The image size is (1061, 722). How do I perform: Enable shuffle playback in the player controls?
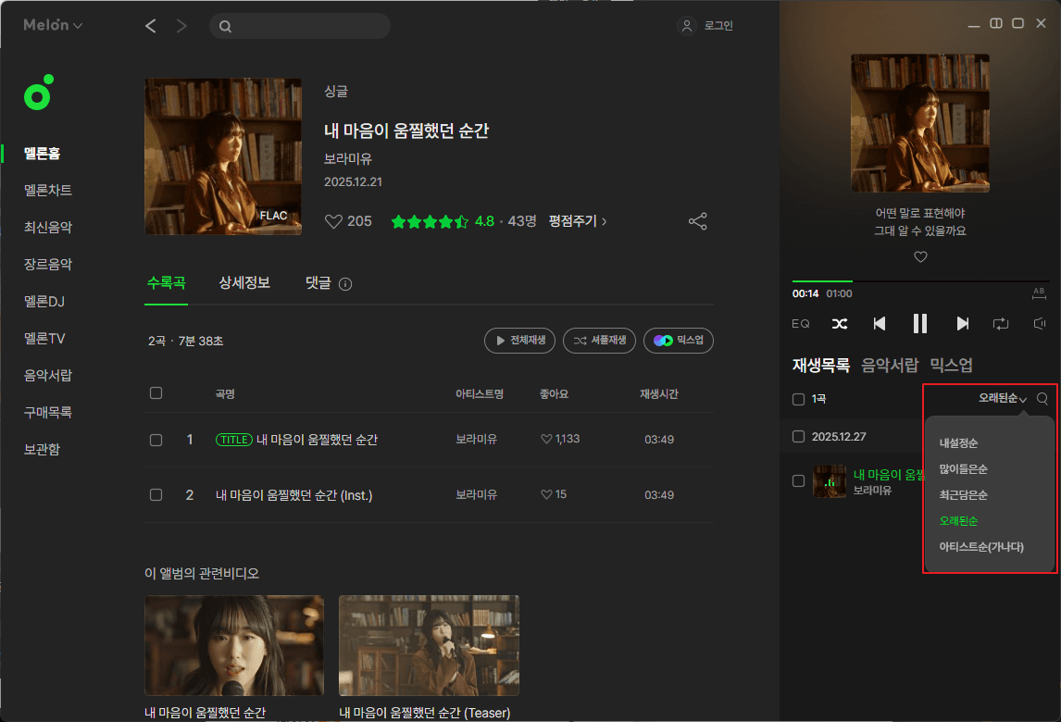(841, 323)
